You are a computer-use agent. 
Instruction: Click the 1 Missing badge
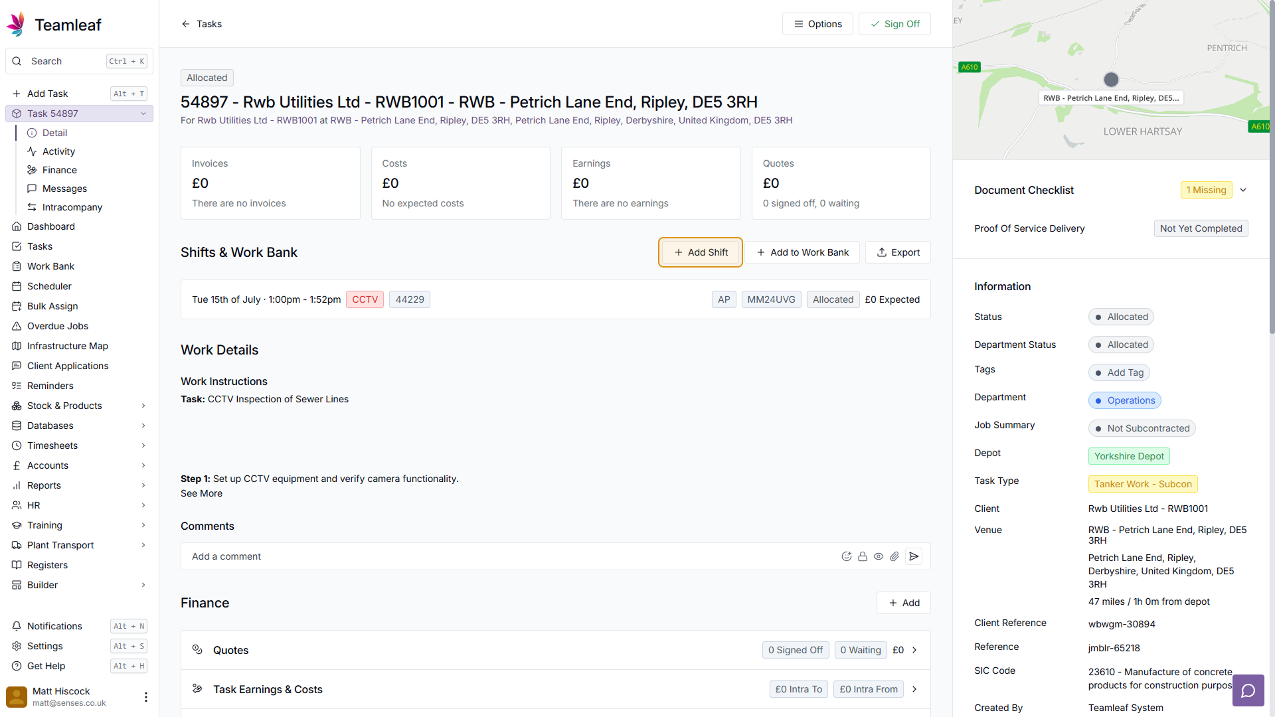(1206, 190)
